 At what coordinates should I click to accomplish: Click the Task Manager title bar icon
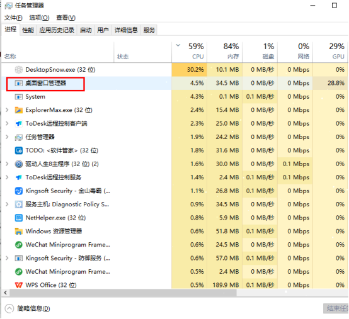[x=8, y=6]
